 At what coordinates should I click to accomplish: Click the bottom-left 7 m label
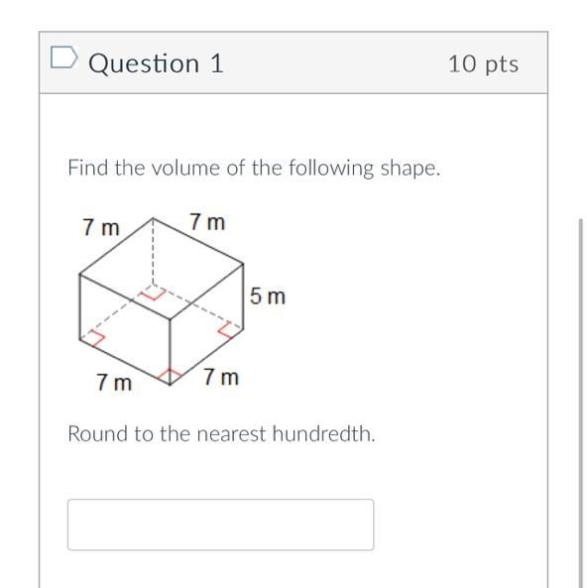[114, 383]
